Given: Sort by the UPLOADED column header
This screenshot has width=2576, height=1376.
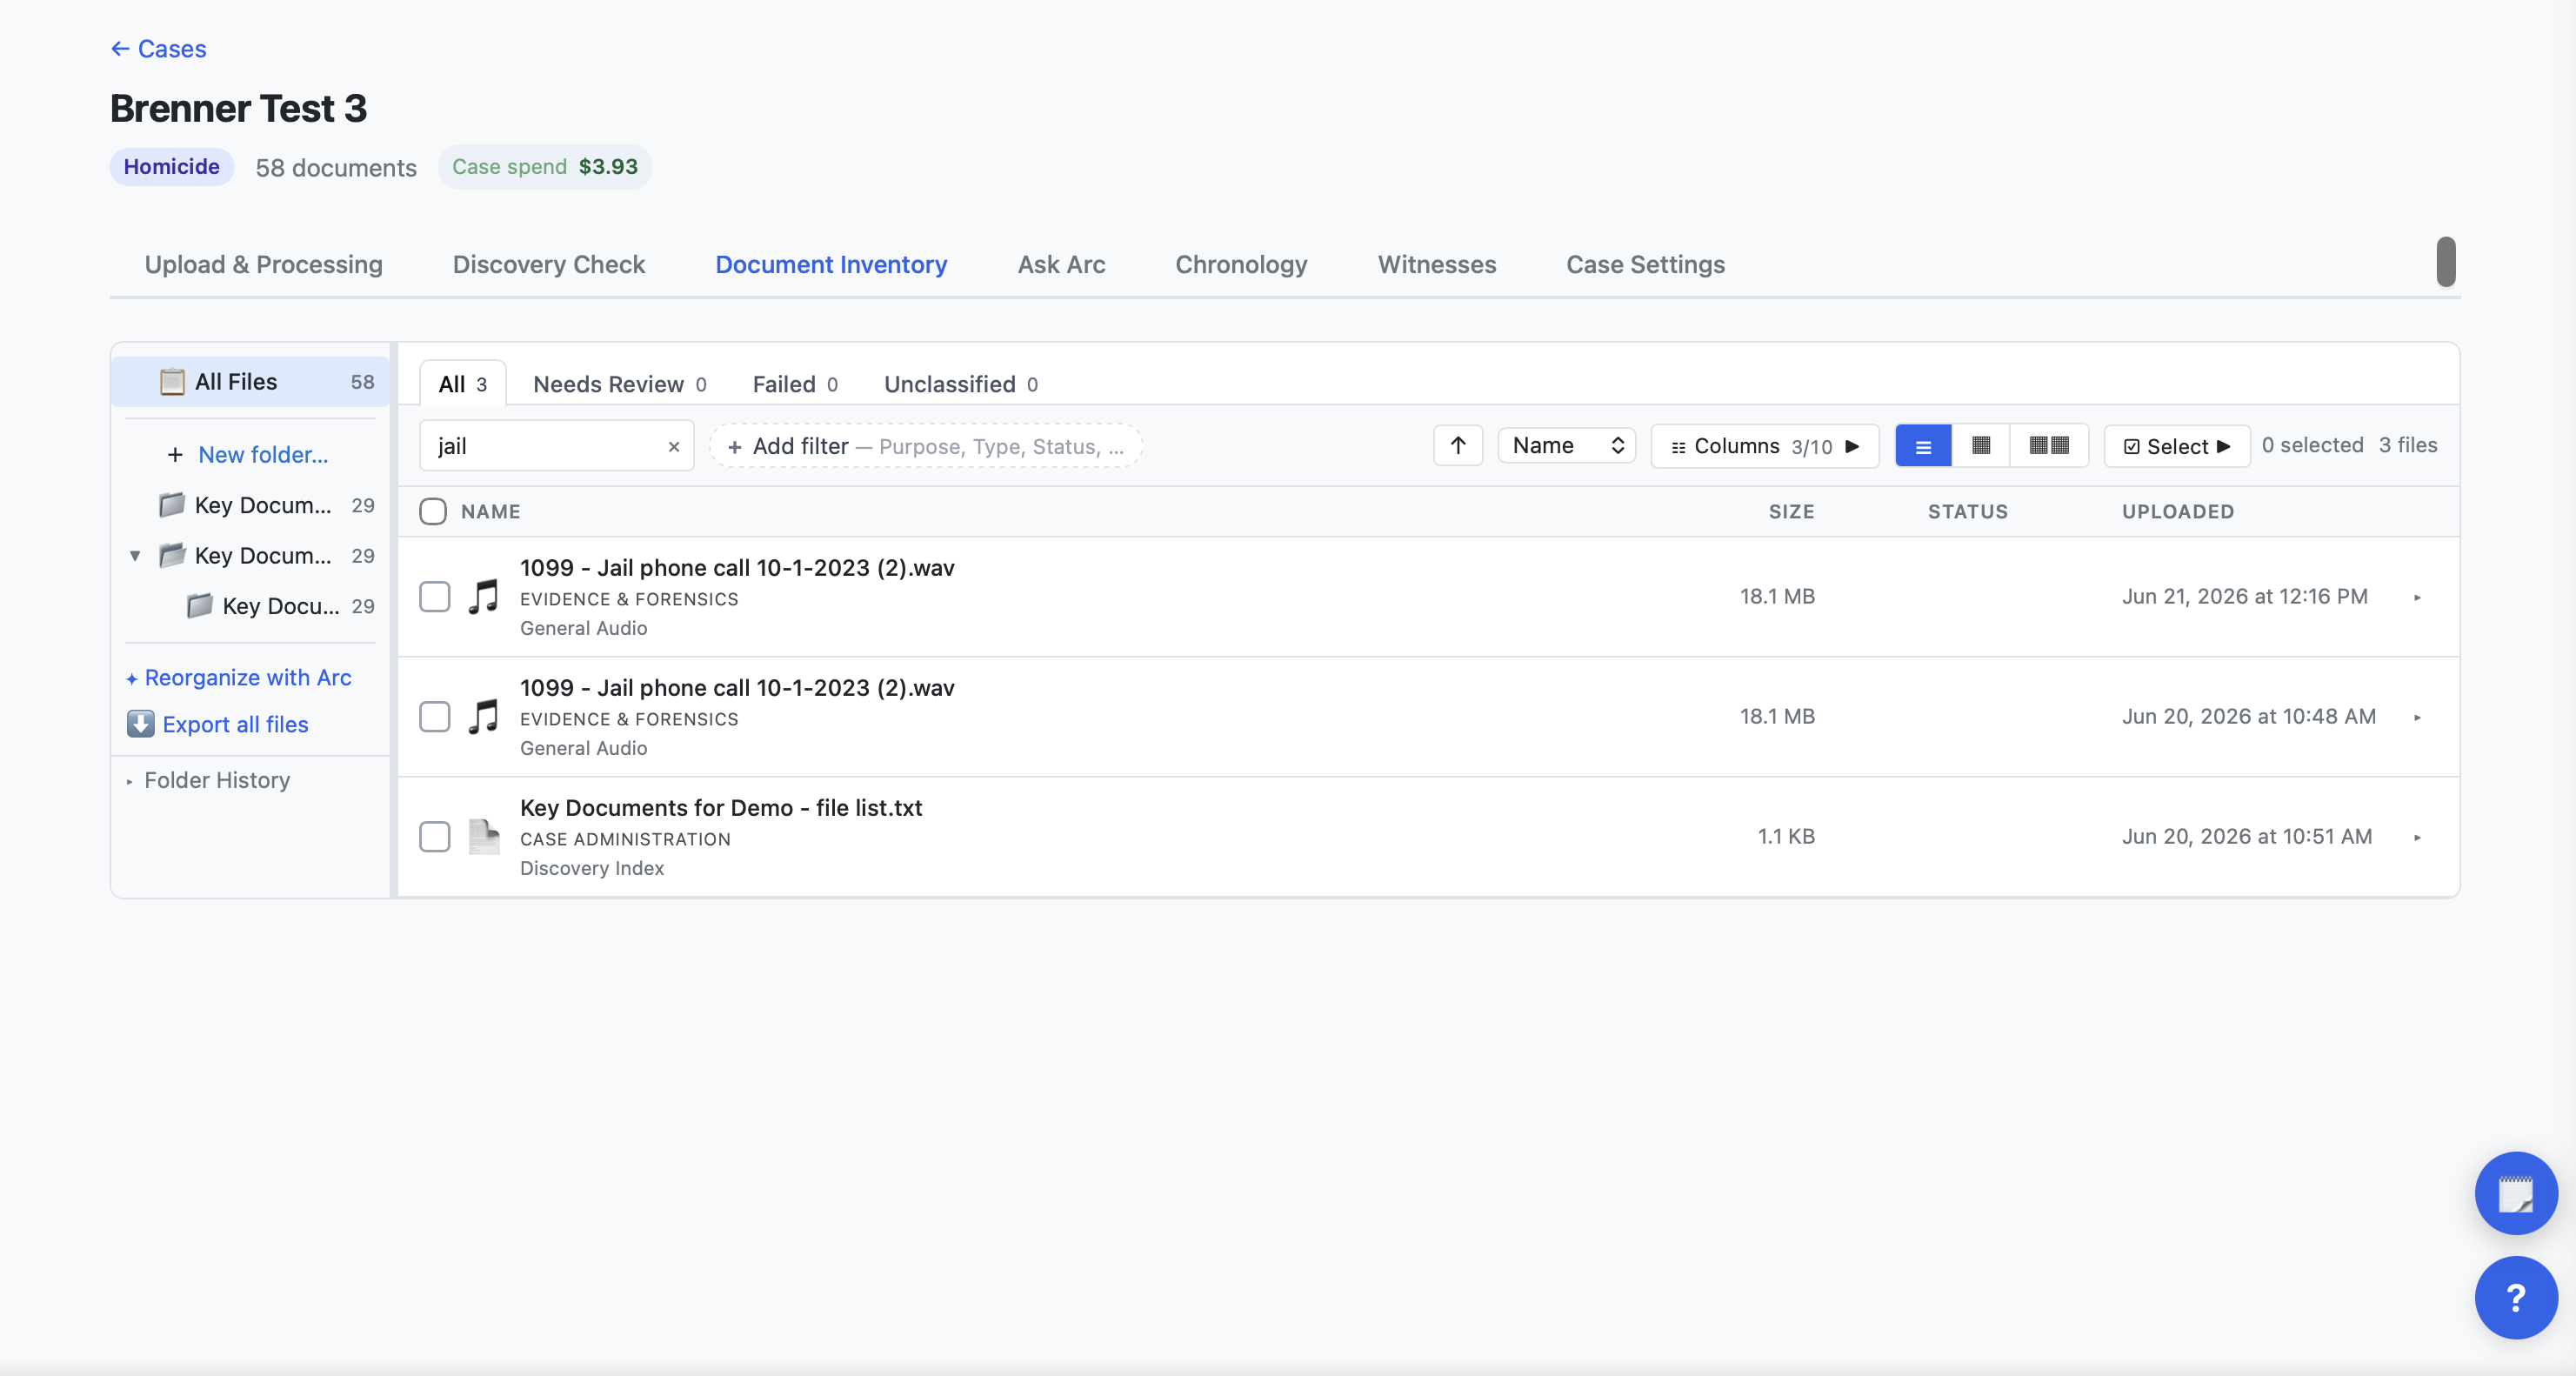Looking at the screenshot, I should coord(2177,512).
